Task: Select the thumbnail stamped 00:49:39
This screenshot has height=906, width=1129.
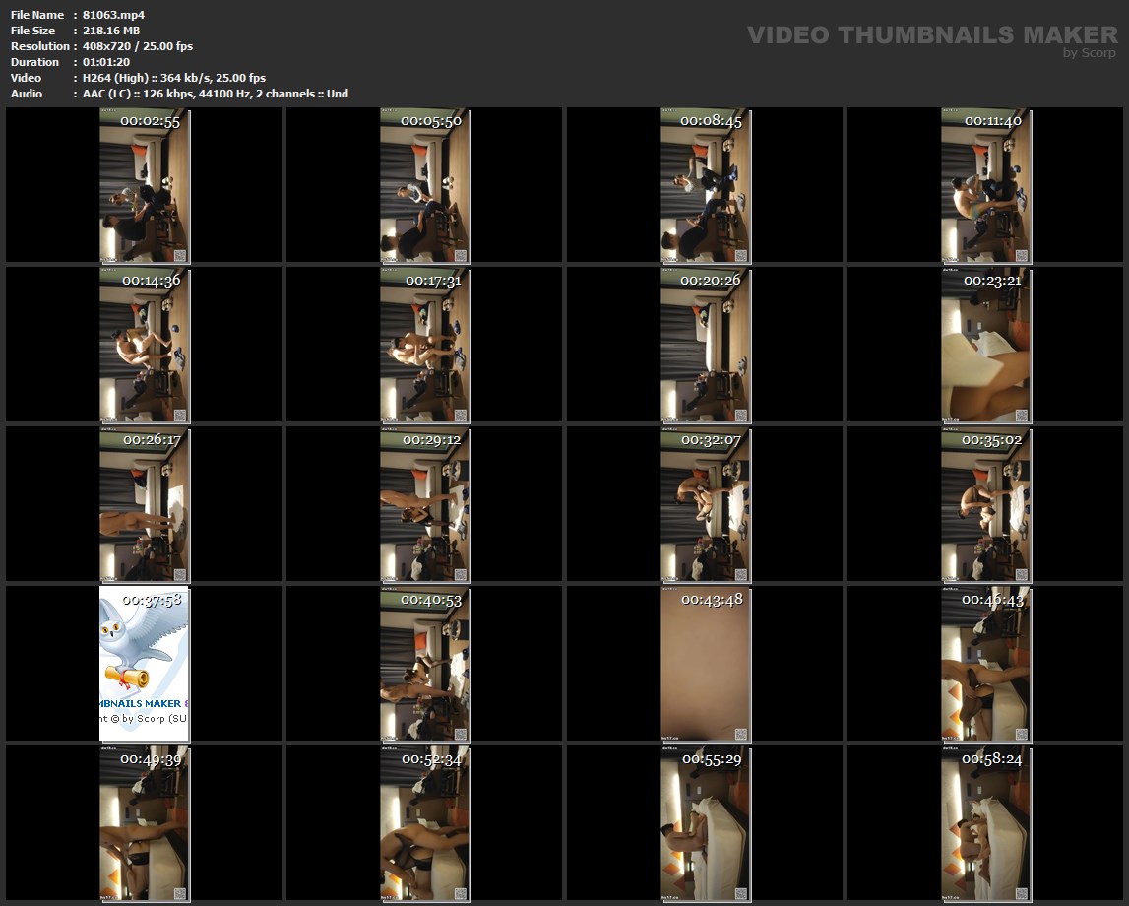Action: tap(144, 824)
